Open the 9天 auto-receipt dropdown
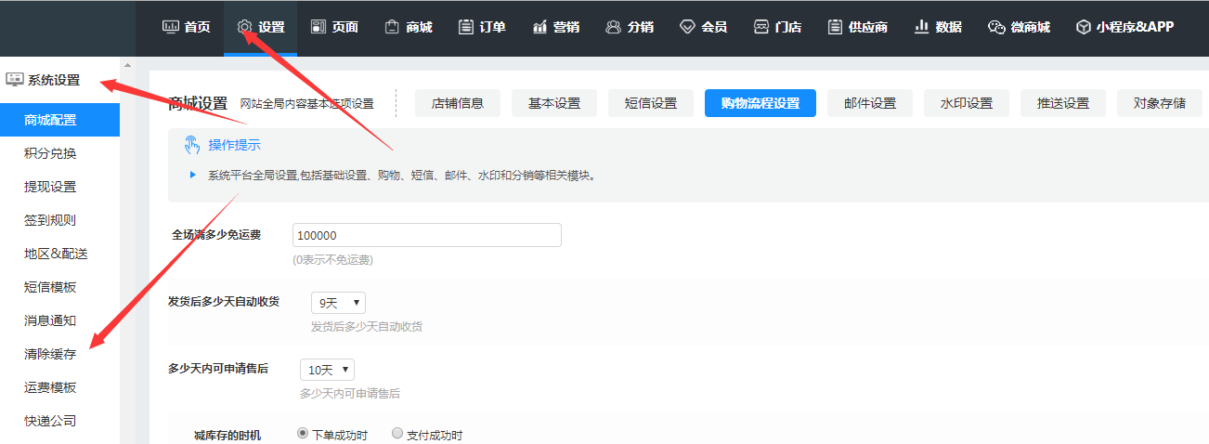 pyautogui.click(x=338, y=303)
